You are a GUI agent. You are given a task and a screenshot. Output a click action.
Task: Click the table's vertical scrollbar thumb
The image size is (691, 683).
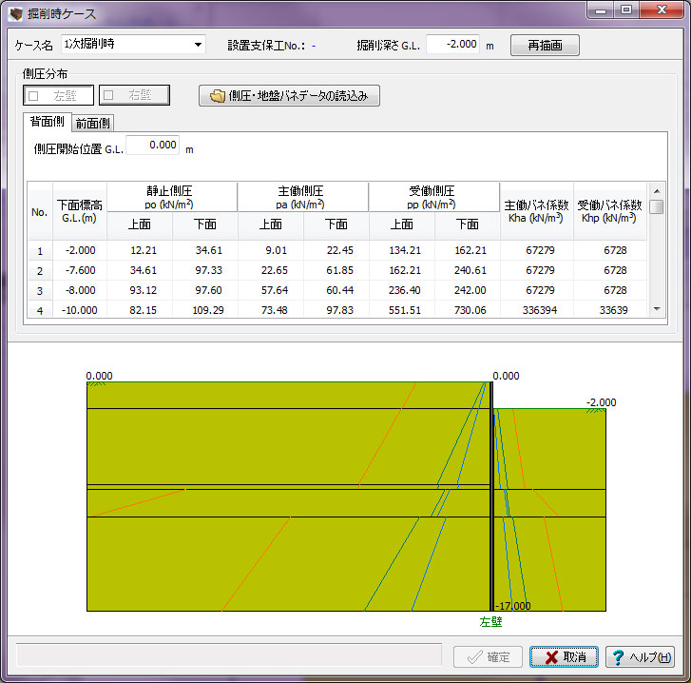point(657,206)
